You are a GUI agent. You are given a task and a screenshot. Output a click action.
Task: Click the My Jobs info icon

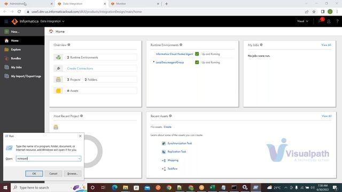[261, 45]
